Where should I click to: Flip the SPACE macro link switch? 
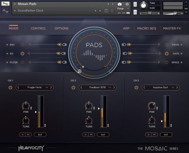124,62
